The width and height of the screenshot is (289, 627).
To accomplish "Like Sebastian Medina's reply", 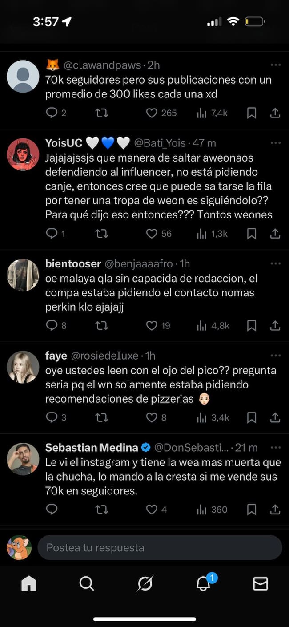I will pos(152,509).
